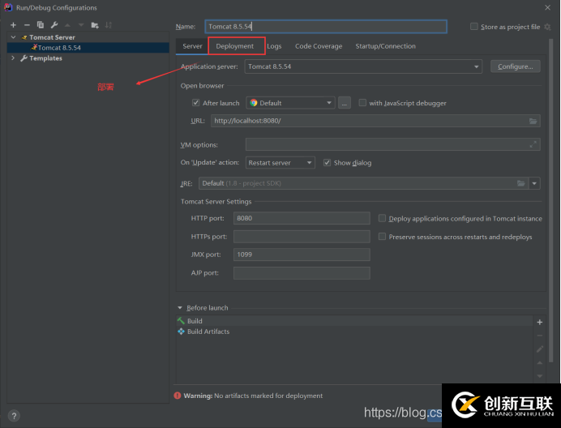Image resolution: width=561 pixels, height=428 pixels.
Task: Toggle Show dialog checkbox
Action: 327,163
